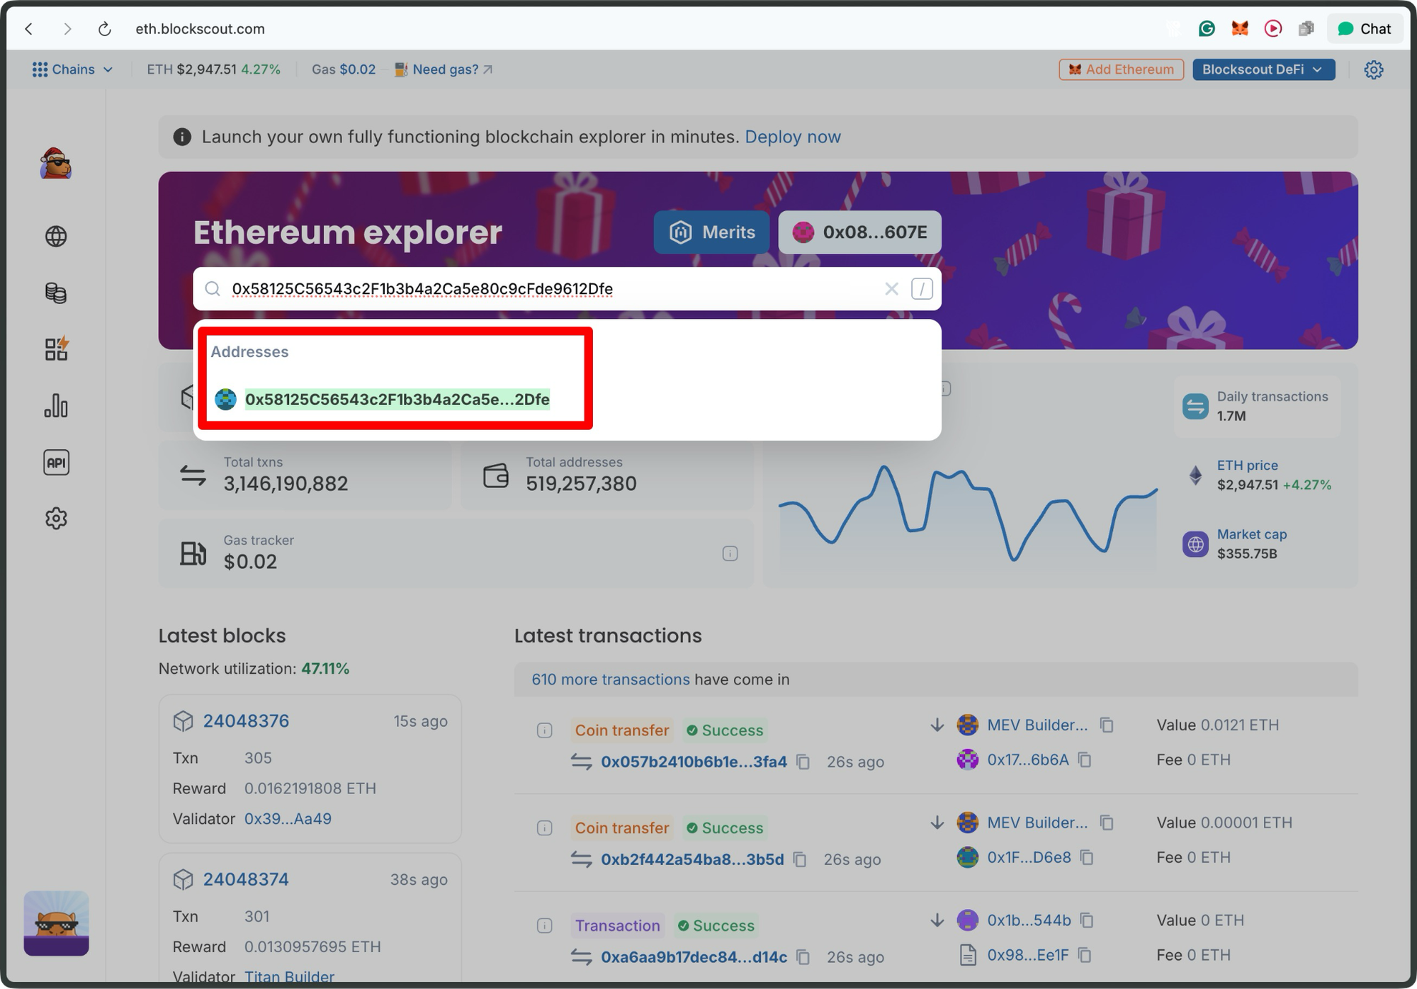Open the 0x08...607E account menu
1417x989 pixels.
point(859,232)
